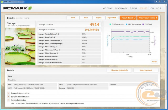Image resolution: width=168 pixels, height=110 pixels.
Task: Switch to the BENCHMARK tab
Action: (121, 8)
